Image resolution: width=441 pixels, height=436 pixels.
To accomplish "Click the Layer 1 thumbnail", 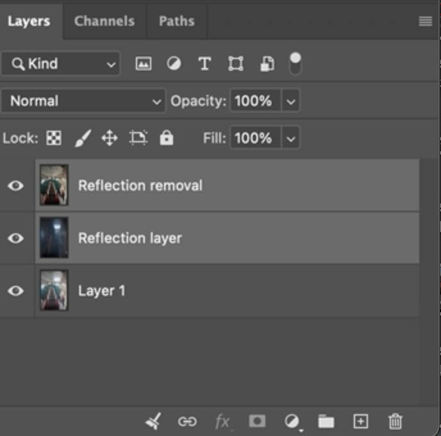I will (54, 290).
